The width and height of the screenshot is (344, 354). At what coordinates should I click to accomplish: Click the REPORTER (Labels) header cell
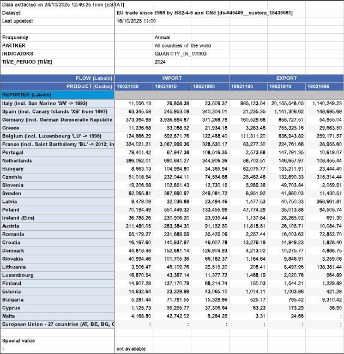57,94
